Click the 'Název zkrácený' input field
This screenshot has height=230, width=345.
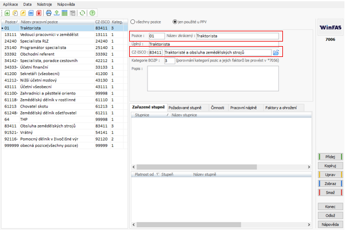(237, 36)
